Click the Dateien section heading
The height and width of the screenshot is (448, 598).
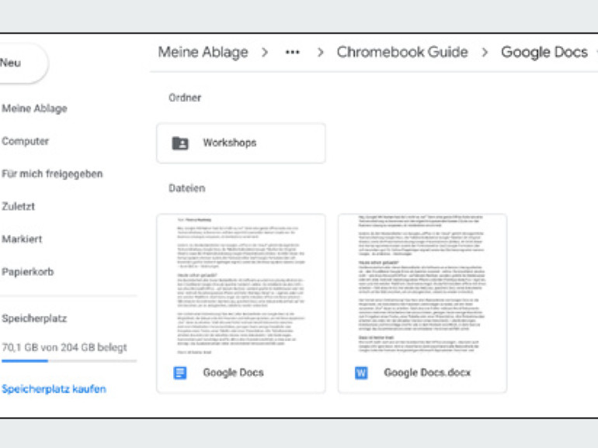pyautogui.click(x=187, y=188)
